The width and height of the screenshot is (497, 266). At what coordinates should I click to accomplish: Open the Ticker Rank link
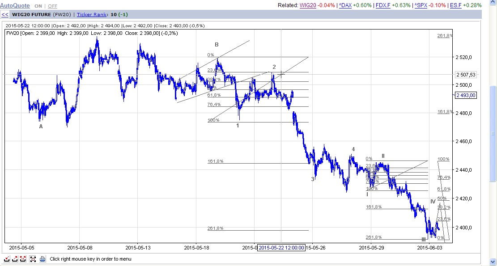(91, 15)
